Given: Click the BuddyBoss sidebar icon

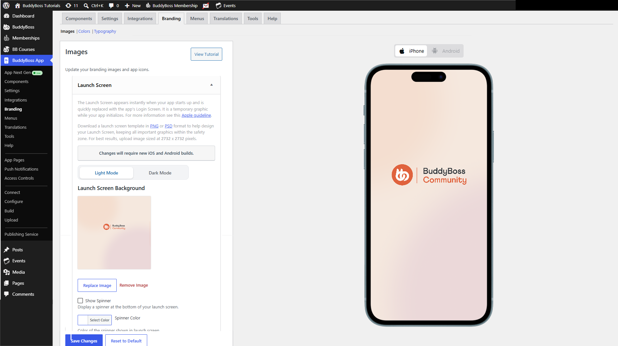Looking at the screenshot, I should (x=6, y=27).
